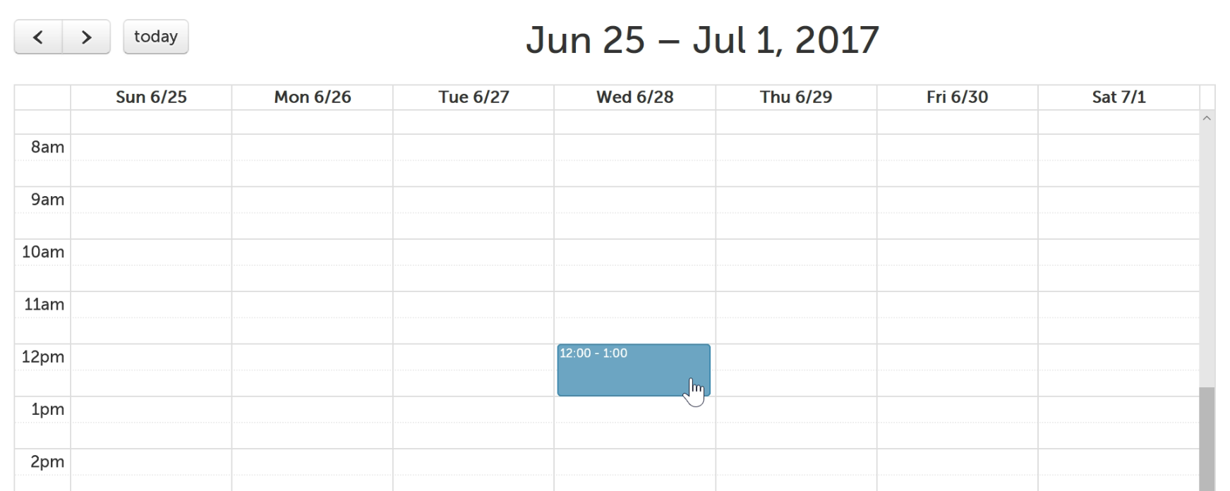This screenshot has height=491, width=1230.
Task: Click the 1pm slot on Friday
Action: (x=957, y=409)
